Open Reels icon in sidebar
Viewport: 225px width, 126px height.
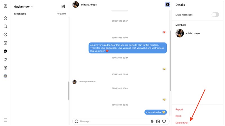(x=5, y=43)
